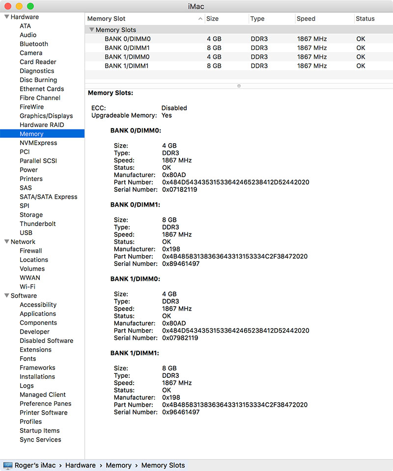Image resolution: width=393 pixels, height=471 pixels.
Task: Click serial number 0x89461497 text
Action: tap(181, 264)
